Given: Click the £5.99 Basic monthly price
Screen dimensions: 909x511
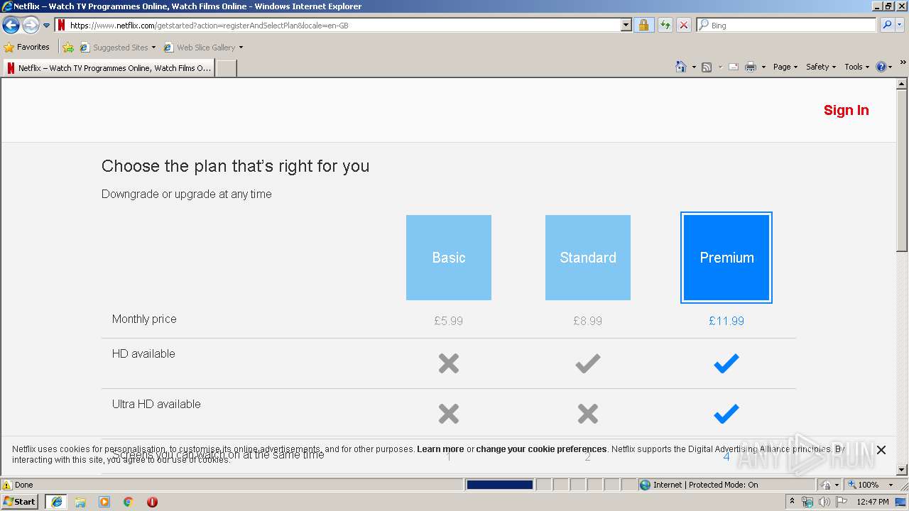Looking at the screenshot, I should point(449,321).
